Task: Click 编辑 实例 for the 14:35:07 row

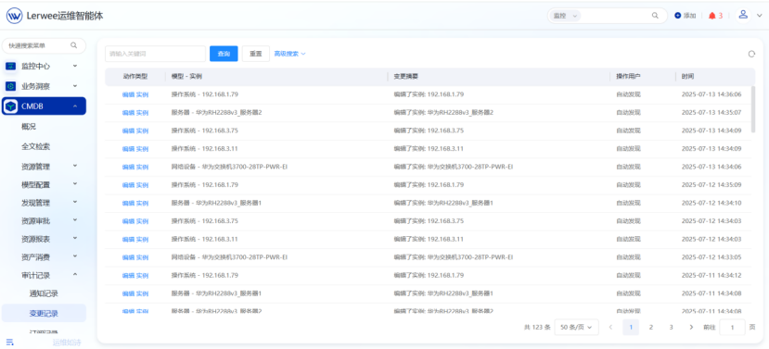Action: click(x=135, y=113)
